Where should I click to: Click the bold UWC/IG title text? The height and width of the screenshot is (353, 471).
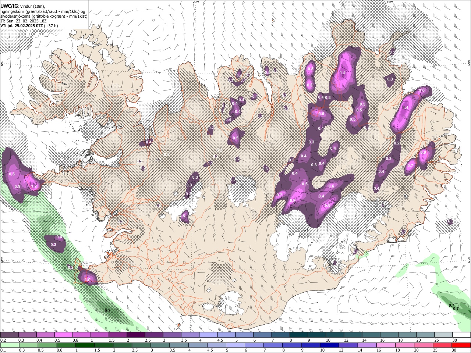[8, 6]
